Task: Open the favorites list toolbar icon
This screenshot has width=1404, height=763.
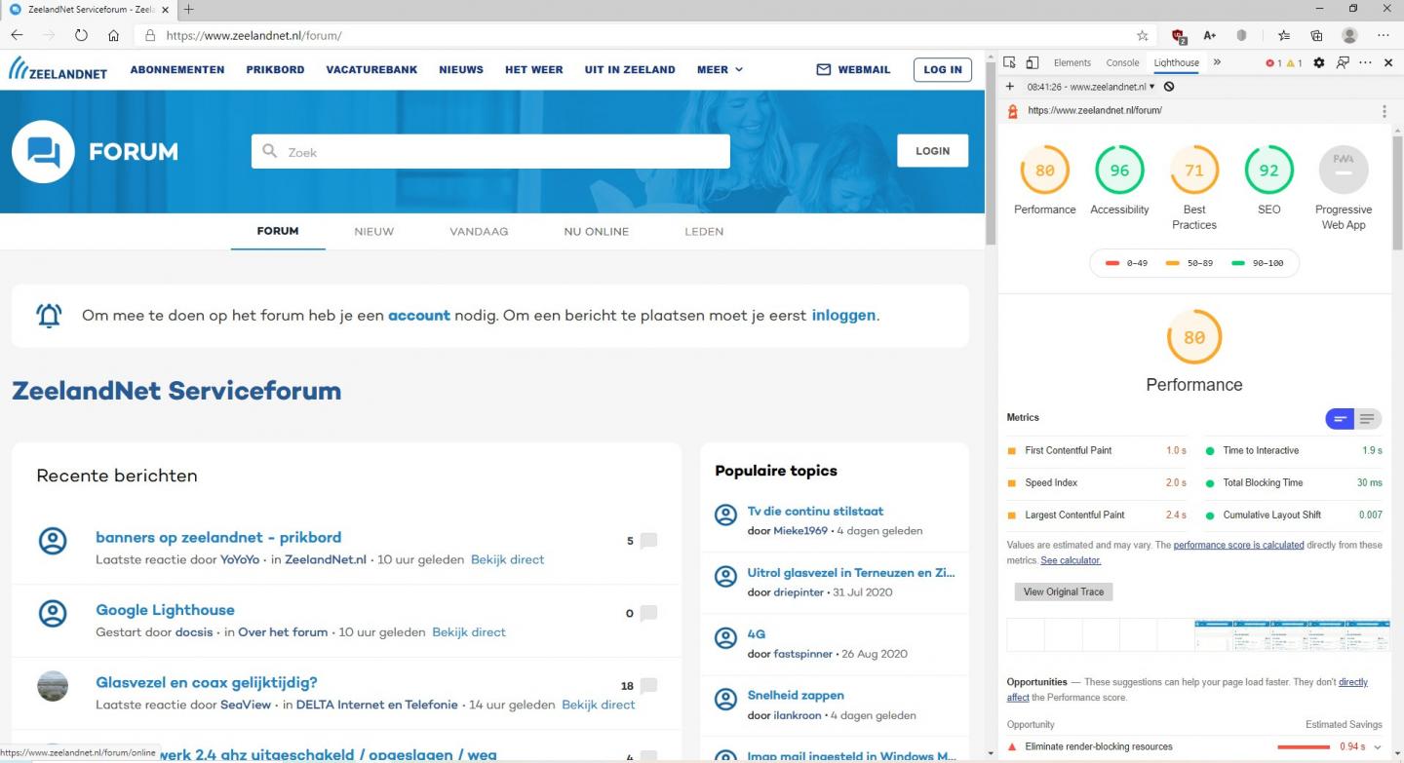Action: pos(1284,35)
